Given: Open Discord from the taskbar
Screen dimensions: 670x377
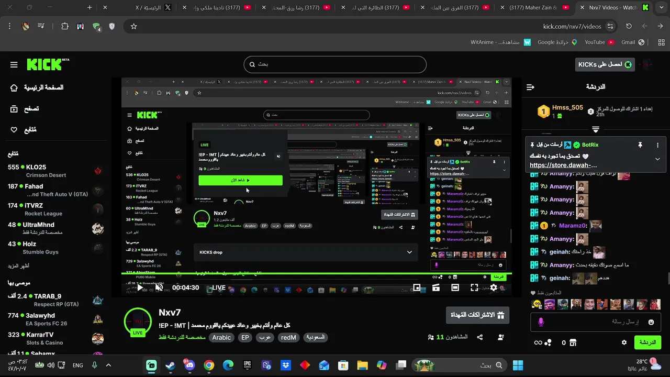Looking at the screenshot, I should 189,365.
